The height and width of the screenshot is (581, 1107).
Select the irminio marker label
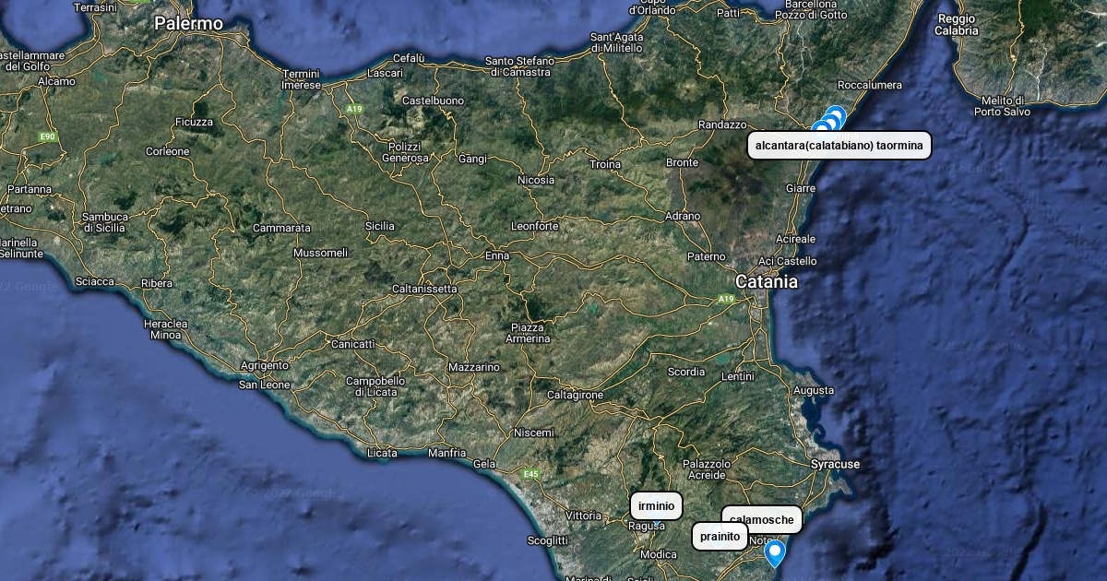tap(657, 505)
